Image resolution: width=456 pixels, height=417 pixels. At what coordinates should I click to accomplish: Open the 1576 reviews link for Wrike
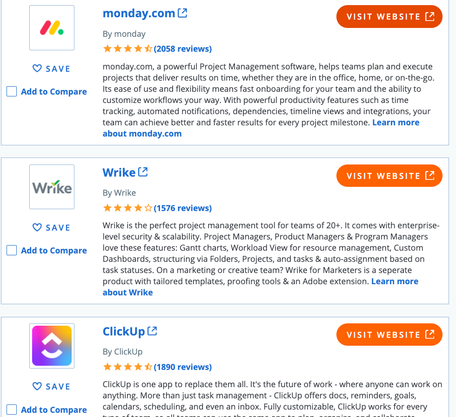tap(182, 208)
